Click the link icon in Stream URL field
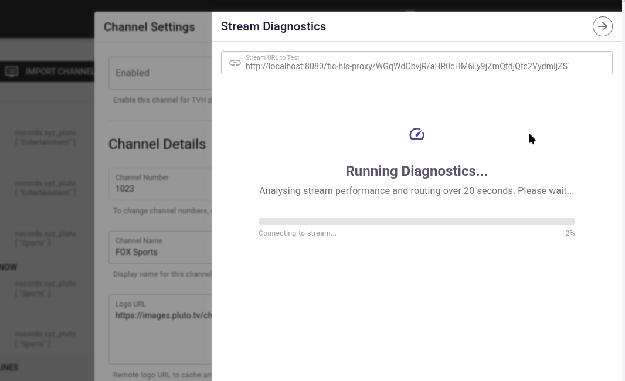 point(235,62)
